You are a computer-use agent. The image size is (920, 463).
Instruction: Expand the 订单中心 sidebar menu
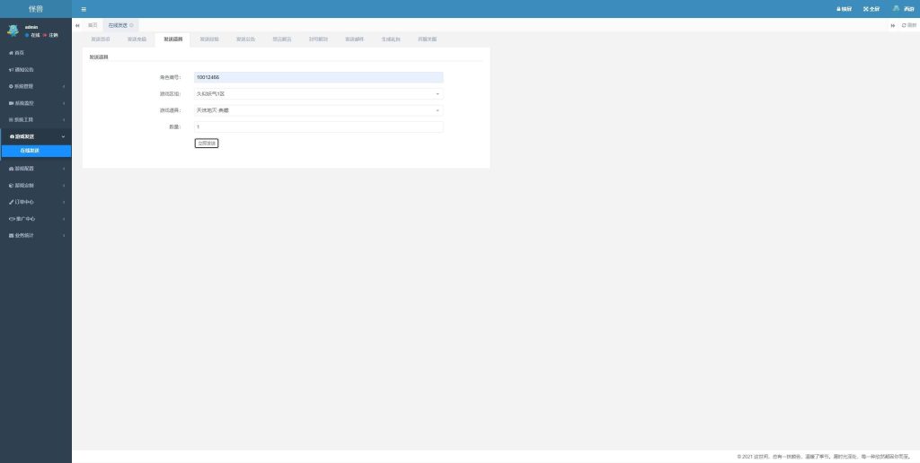(36, 202)
